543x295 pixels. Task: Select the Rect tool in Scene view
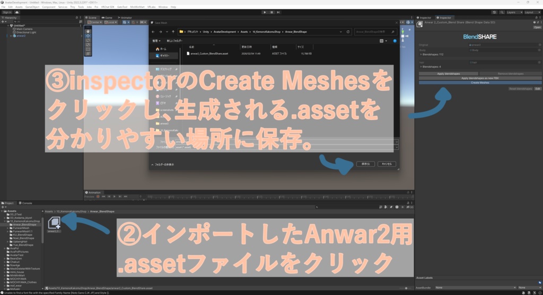(88, 49)
